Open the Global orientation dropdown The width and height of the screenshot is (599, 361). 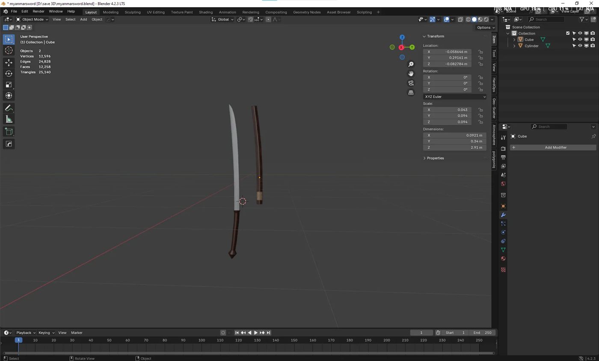[223, 19]
